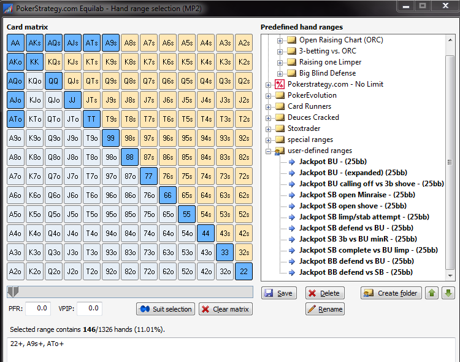Toggle the KQo hand cell

[x=34, y=81]
